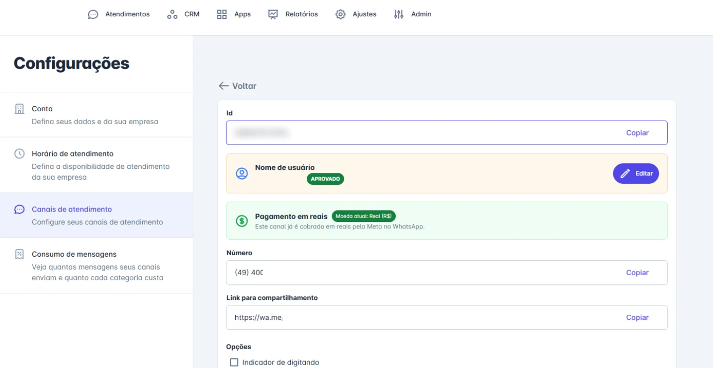The width and height of the screenshot is (713, 368).
Task: Click the green dollar sign icon
Action: click(242, 221)
